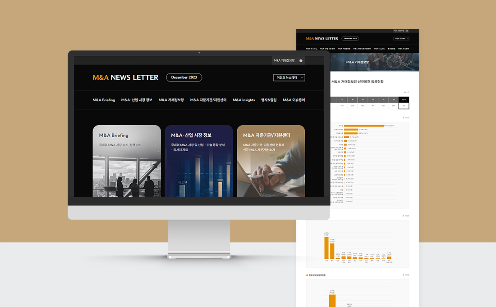Viewport: 496px width, 307px height.
Task: Open the M&A 자문기관/지원센터 card
Action: [x=271, y=161]
